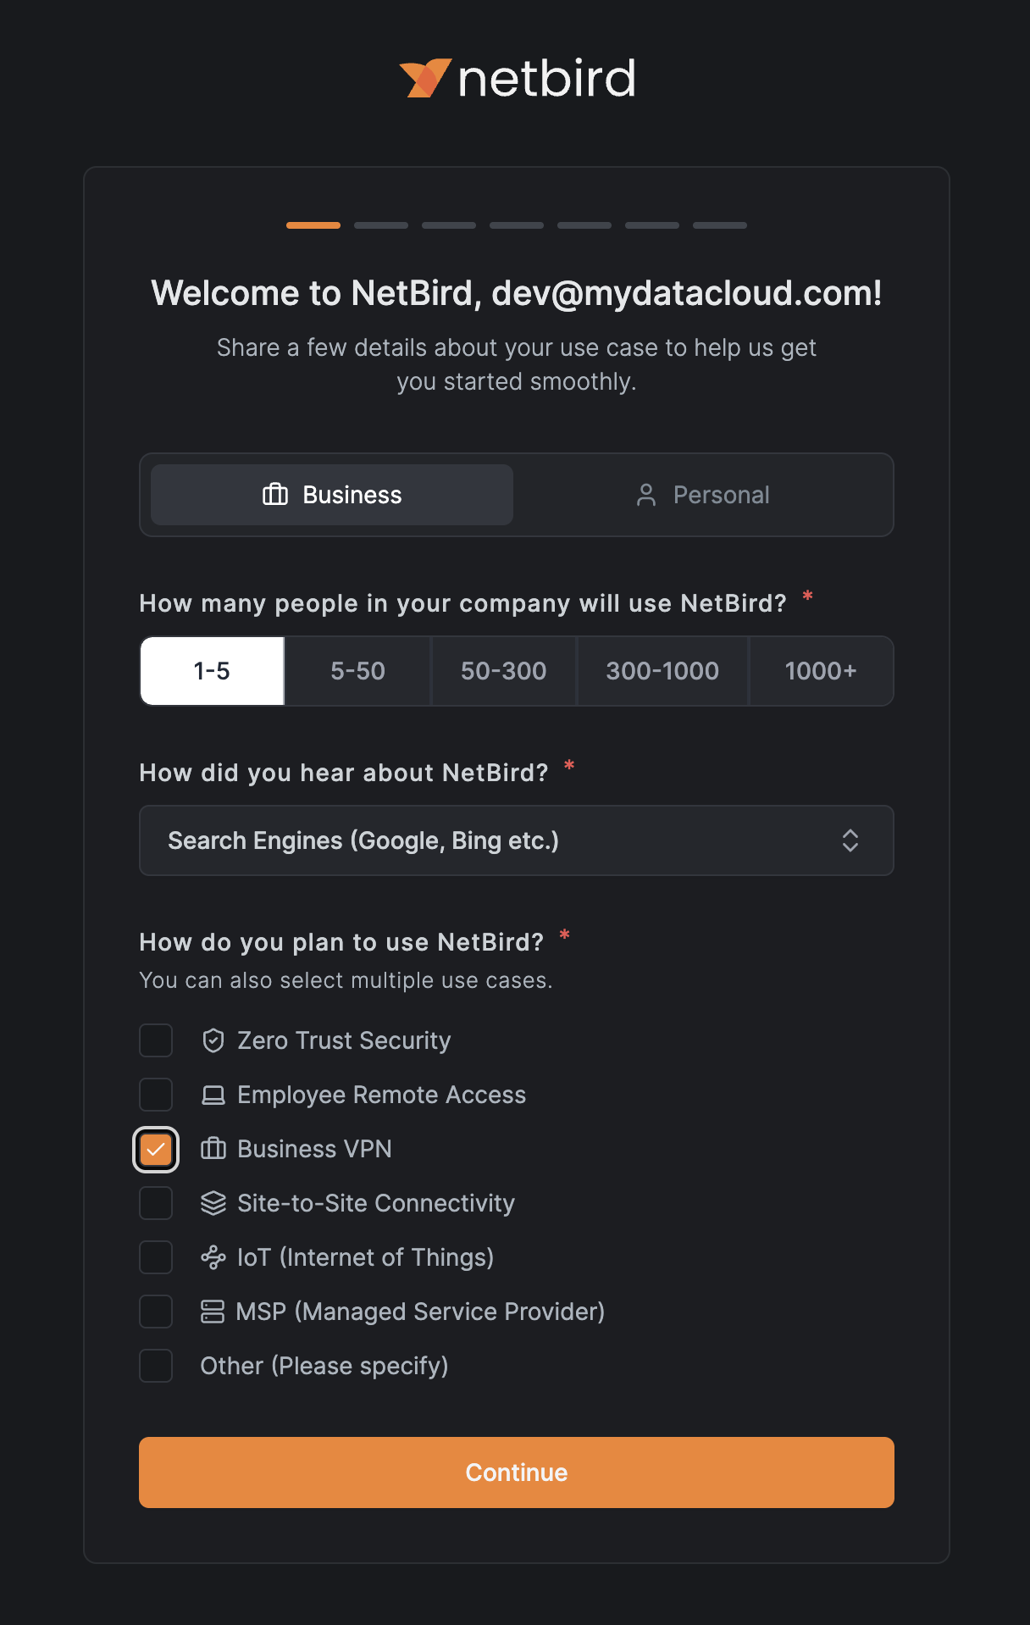Image resolution: width=1030 pixels, height=1625 pixels.
Task: Click the briefcase icon beside Business
Action: [275, 495]
